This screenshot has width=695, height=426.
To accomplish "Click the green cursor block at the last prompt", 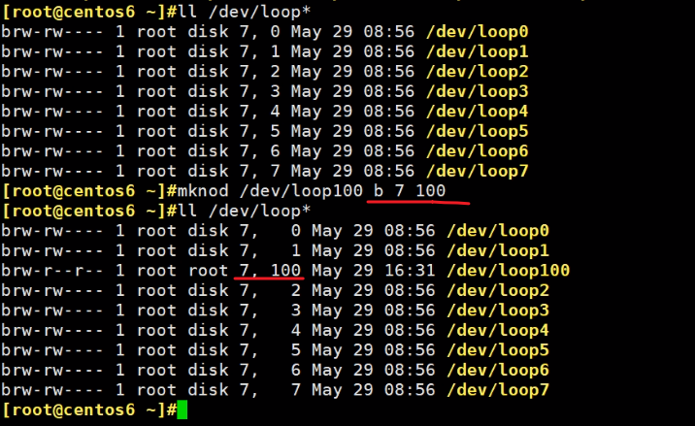I will click(x=182, y=410).
